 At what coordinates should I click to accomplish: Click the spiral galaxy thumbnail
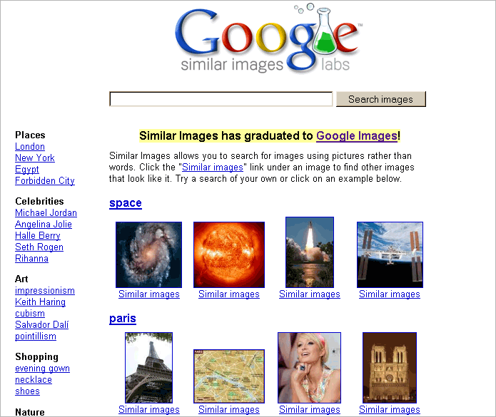click(x=148, y=254)
